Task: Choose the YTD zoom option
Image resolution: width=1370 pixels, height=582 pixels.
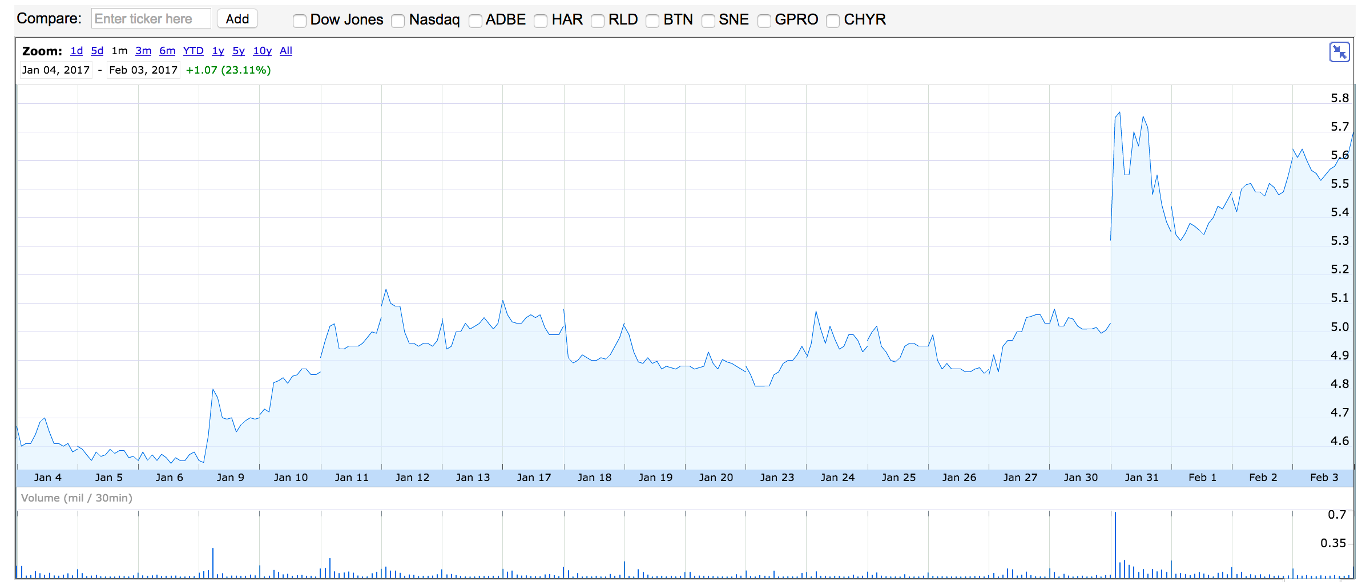Action: [x=193, y=51]
